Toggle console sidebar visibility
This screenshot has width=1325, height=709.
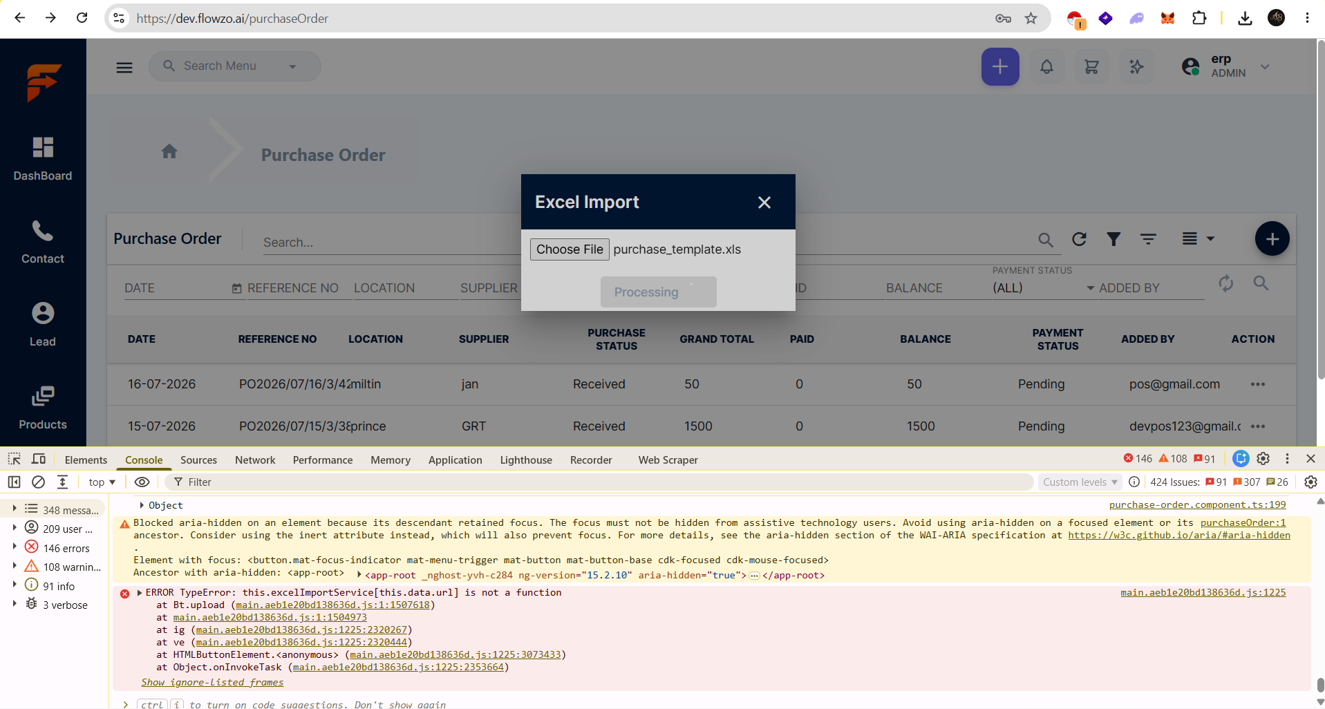(x=14, y=482)
